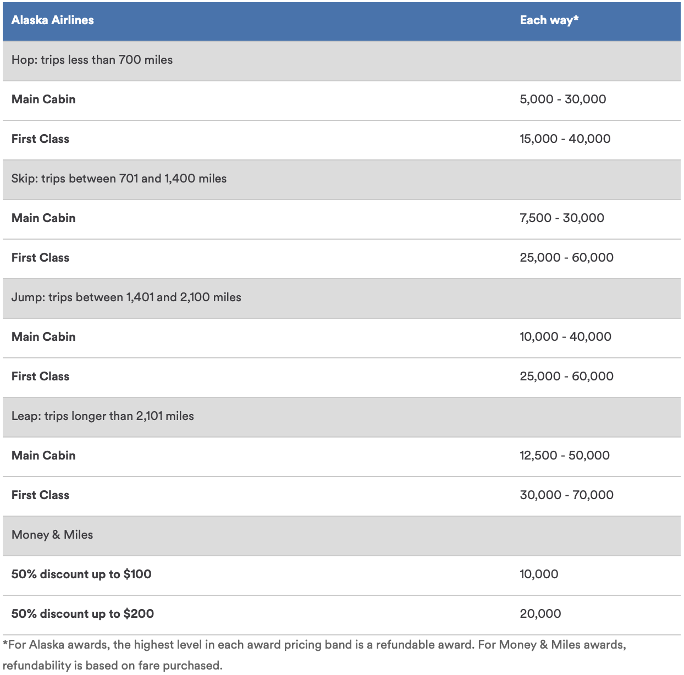The image size is (684, 675).
Task: Click the 50% discount up to $100 row
Action: tap(81, 574)
